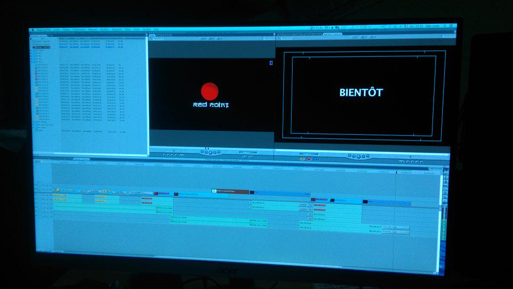Open Notification Center list icon
The height and width of the screenshot is (289, 513).
pyautogui.click(x=452, y=25)
